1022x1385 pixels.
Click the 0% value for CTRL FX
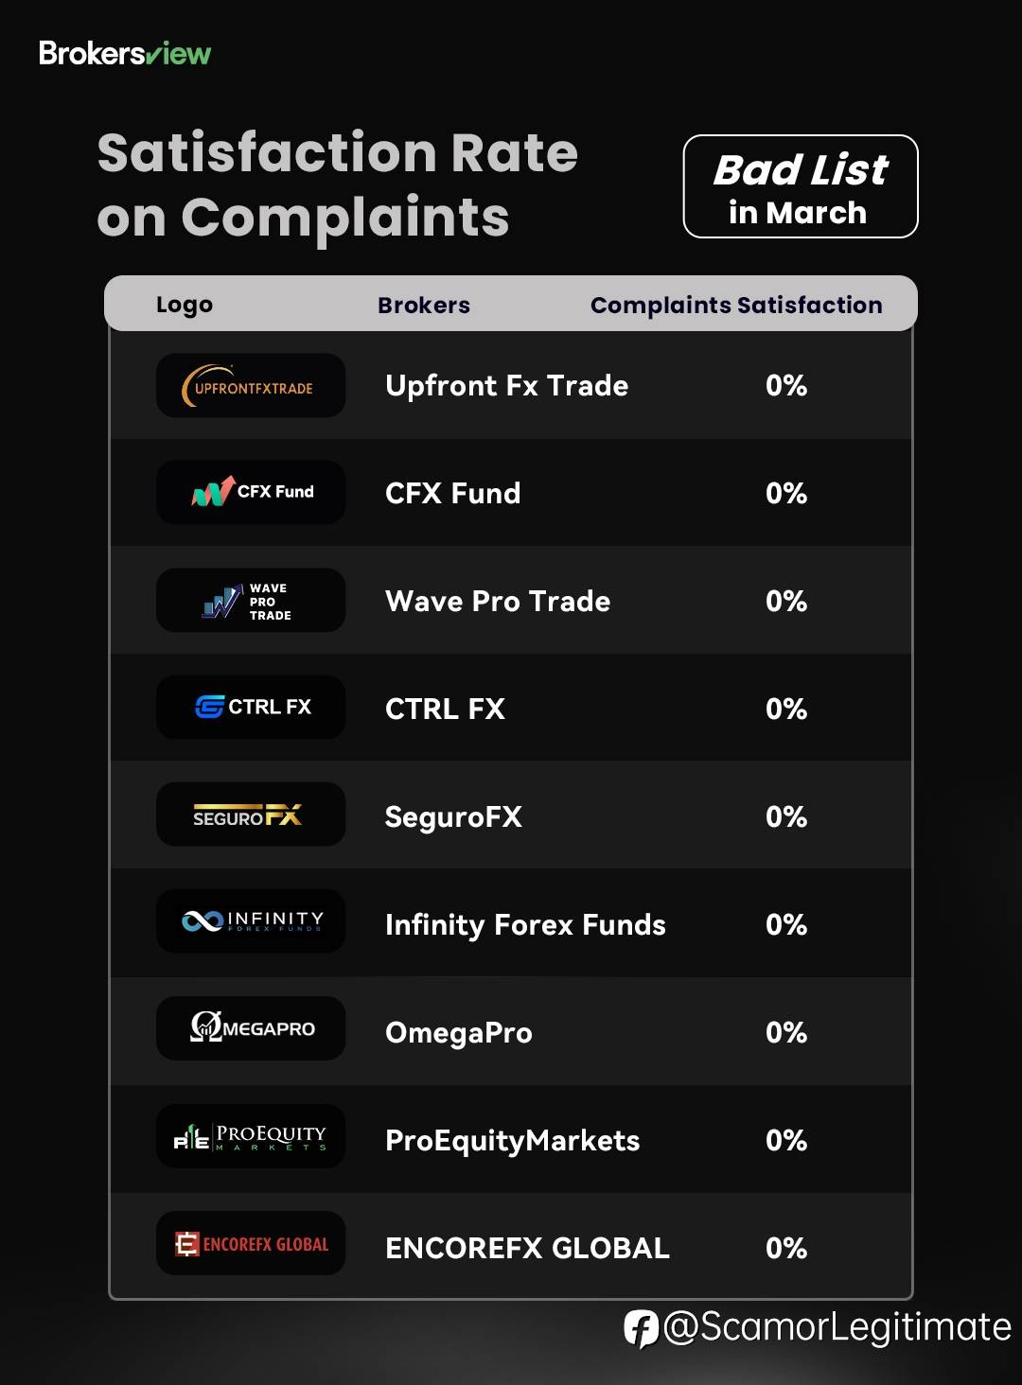pos(786,709)
